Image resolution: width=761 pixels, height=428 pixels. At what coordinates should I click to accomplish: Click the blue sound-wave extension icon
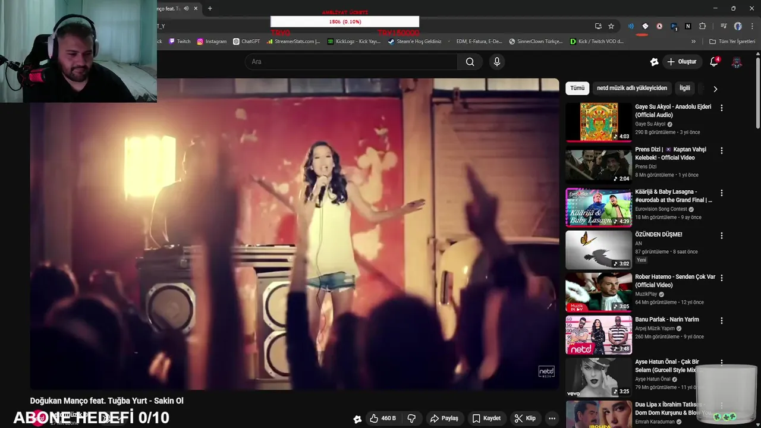(x=631, y=26)
